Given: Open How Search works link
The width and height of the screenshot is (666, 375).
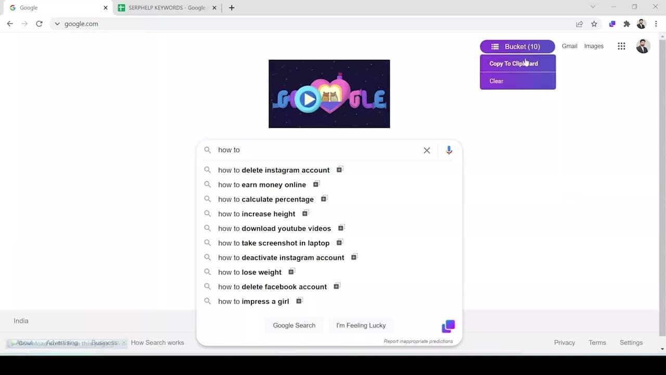Looking at the screenshot, I should 157,343.
